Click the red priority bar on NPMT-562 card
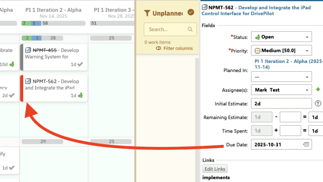 tap(21, 88)
